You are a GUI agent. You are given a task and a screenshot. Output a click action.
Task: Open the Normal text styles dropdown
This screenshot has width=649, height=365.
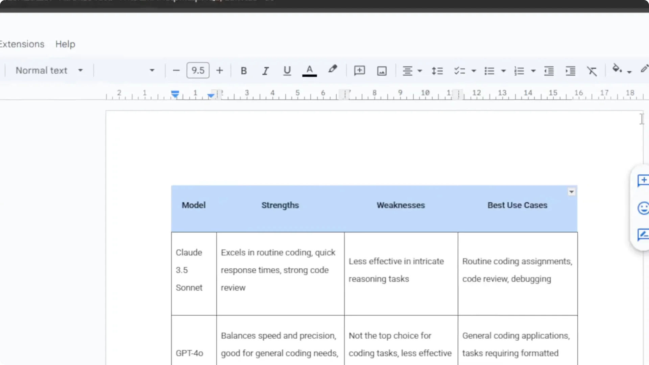click(49, 70)
